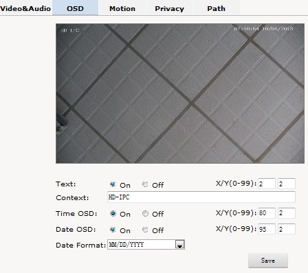Viewport: 308px width, 273px height.
Task: Click the Context label
Action: (x=72, y=197)
